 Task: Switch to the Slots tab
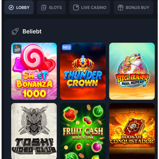(52, 8)
